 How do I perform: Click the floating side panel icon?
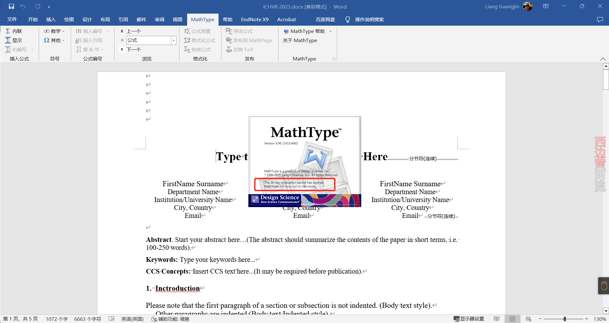pyautogui.click(x=604, y=286)
